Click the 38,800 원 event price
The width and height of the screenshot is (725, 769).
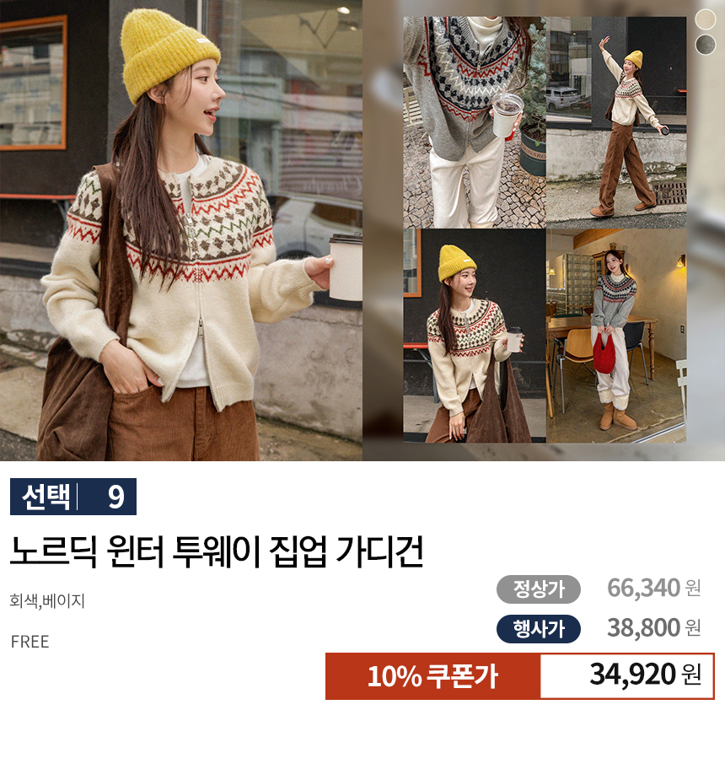coord(654,627)
